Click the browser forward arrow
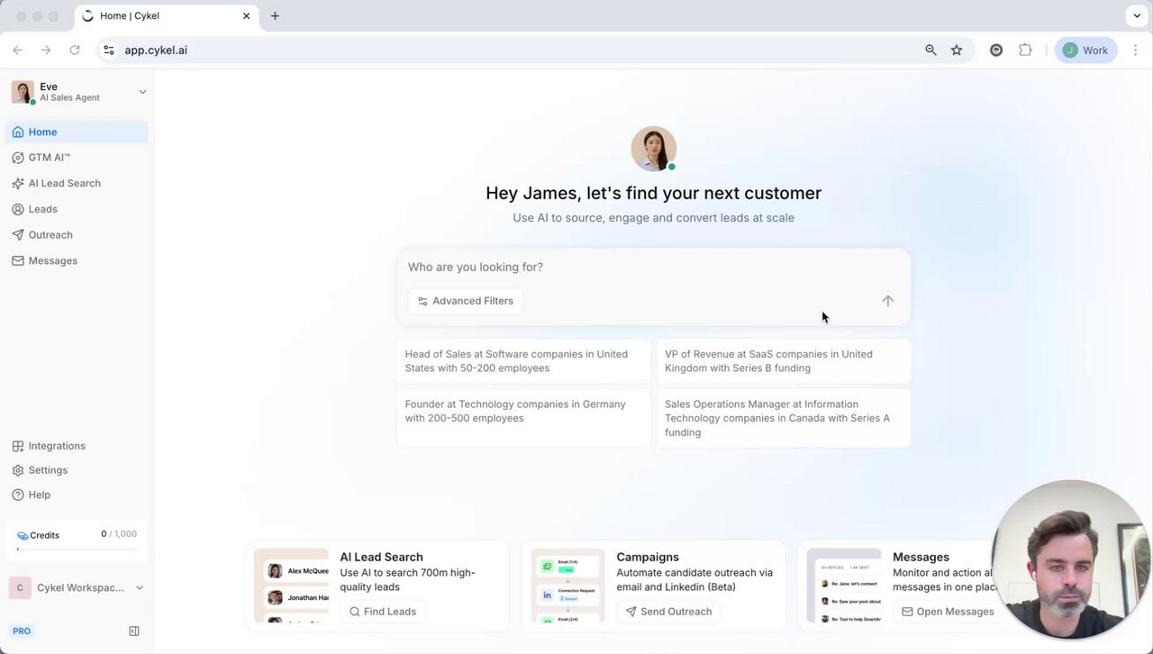 (x=46, y=50)
